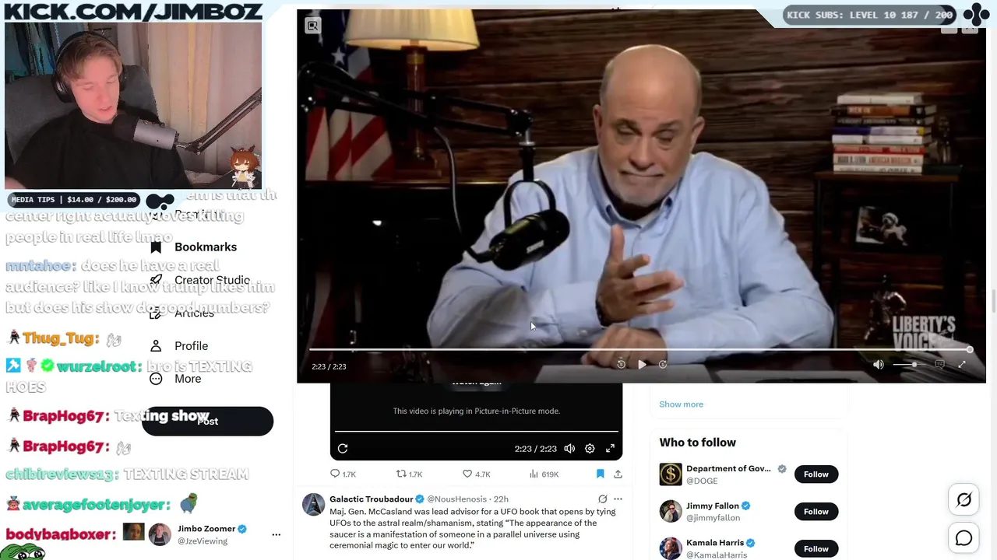Expand the PiP video to fullscreen
This screenshot has height=560, width=997.
pos(962,364)
